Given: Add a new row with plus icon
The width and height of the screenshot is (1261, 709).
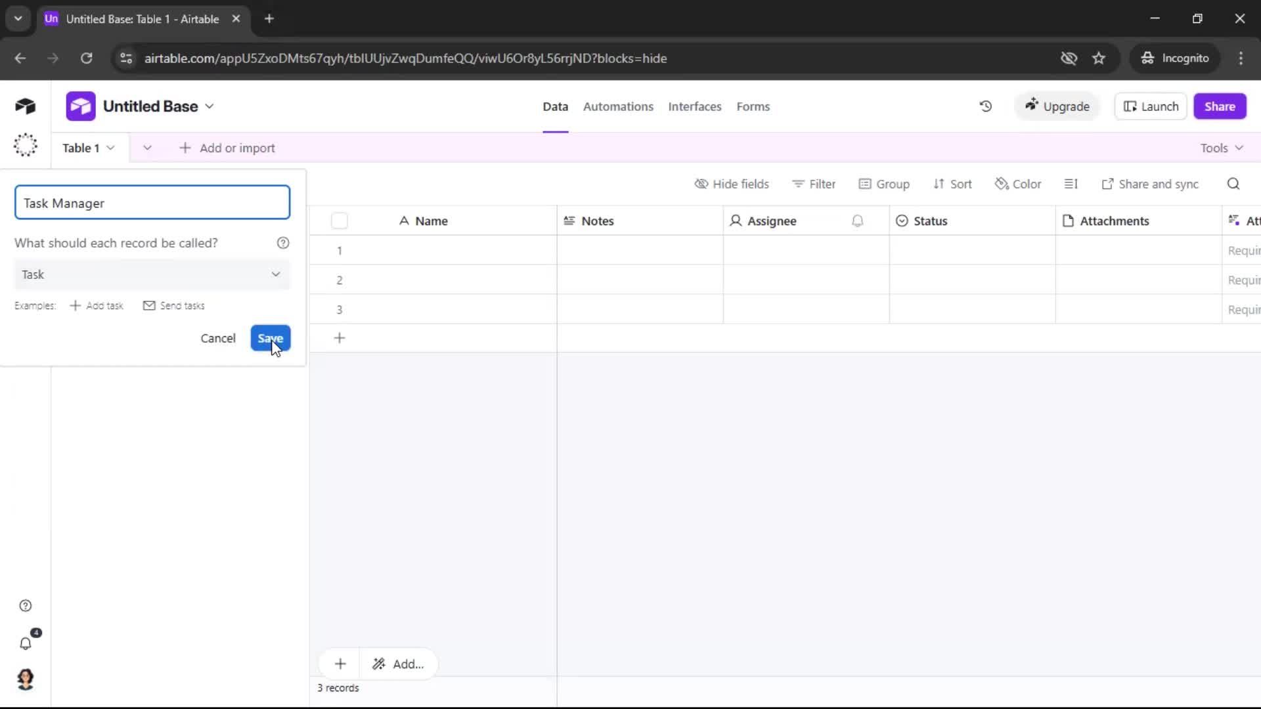Looking at the screenshot, I should [340, 338].
